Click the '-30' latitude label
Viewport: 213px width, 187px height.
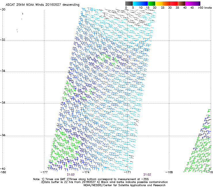tap(3, 9)
